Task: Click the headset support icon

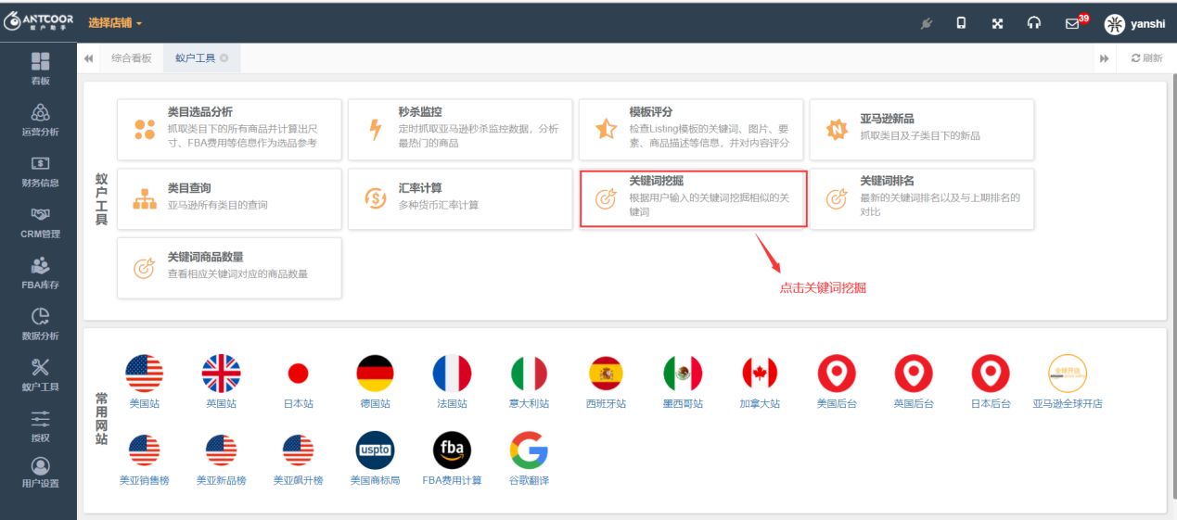Action: pyautogui.click(x=1033, y=23)
